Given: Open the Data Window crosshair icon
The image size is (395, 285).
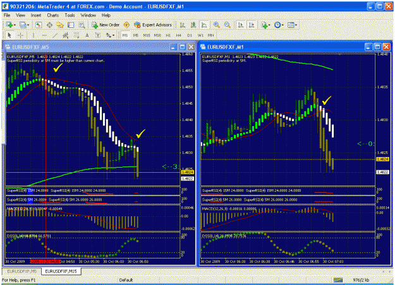Looking at the screenshot, I should point(49,25).
